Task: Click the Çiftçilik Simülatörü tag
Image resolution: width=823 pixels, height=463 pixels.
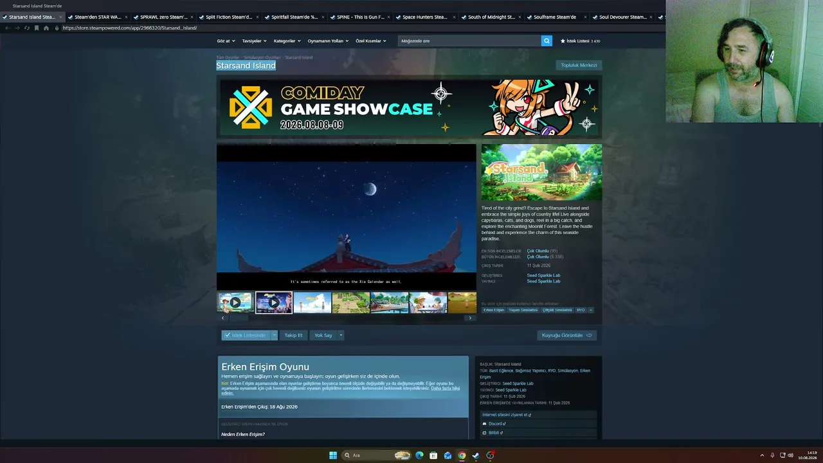Action: click(x=557, y=310)
